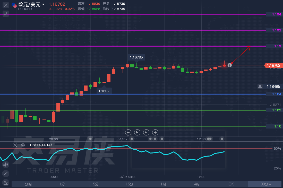Screen dimensions: 283x188
Task: Click the 开盘 value in the header
Action: click(x=118, y=4)
